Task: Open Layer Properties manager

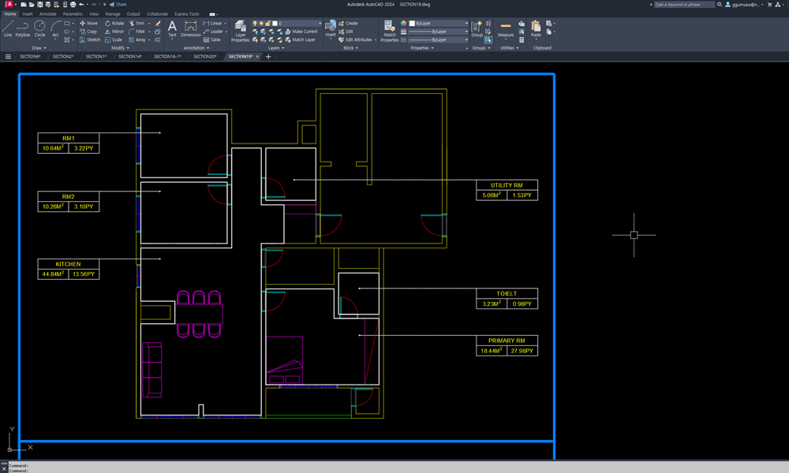Action: (240, 32)
